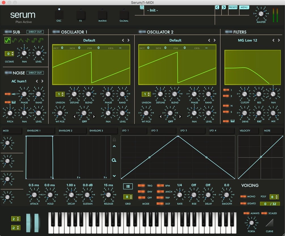
Task: Click SUB DIRECT OUT button
Action: tap(35, 32)
